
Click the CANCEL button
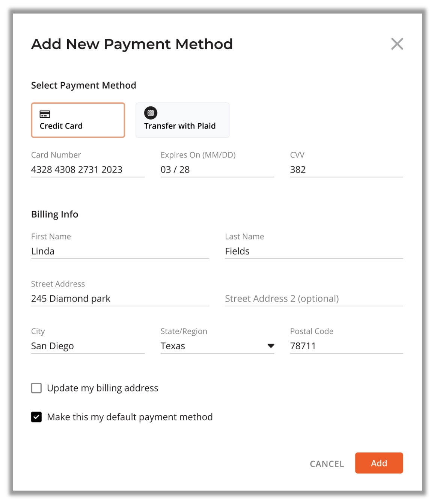coord(327,464)
